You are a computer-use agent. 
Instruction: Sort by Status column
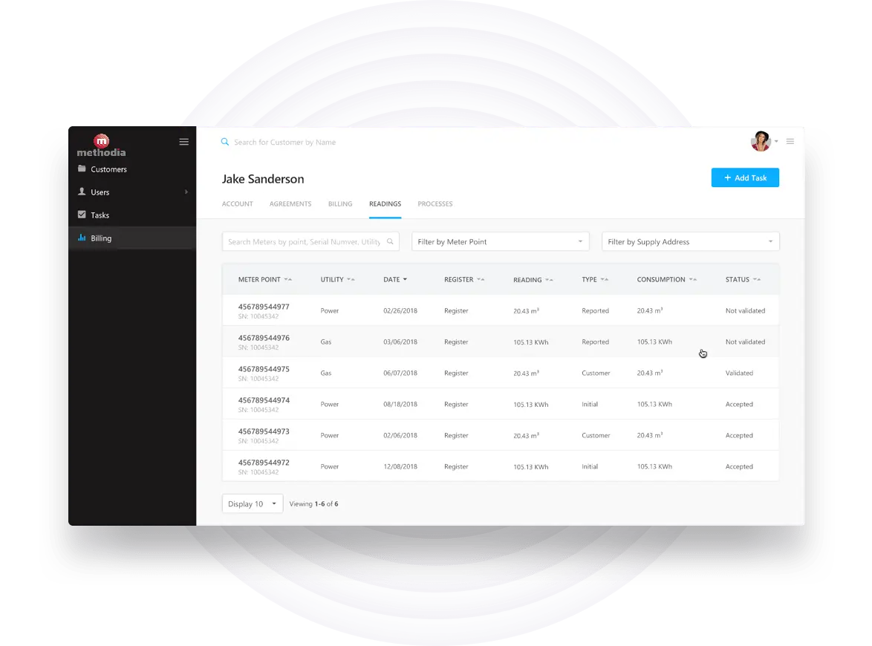tap(743, 280)
